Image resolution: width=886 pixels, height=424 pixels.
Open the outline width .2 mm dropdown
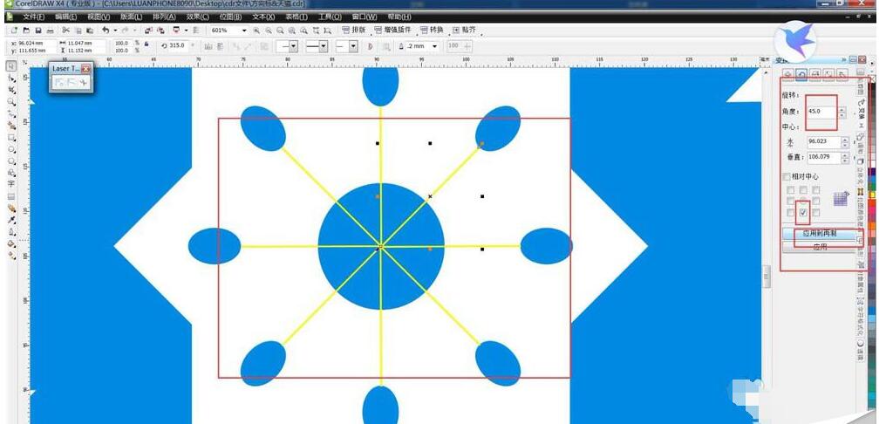pyautogui.click(x=434, y=46)
